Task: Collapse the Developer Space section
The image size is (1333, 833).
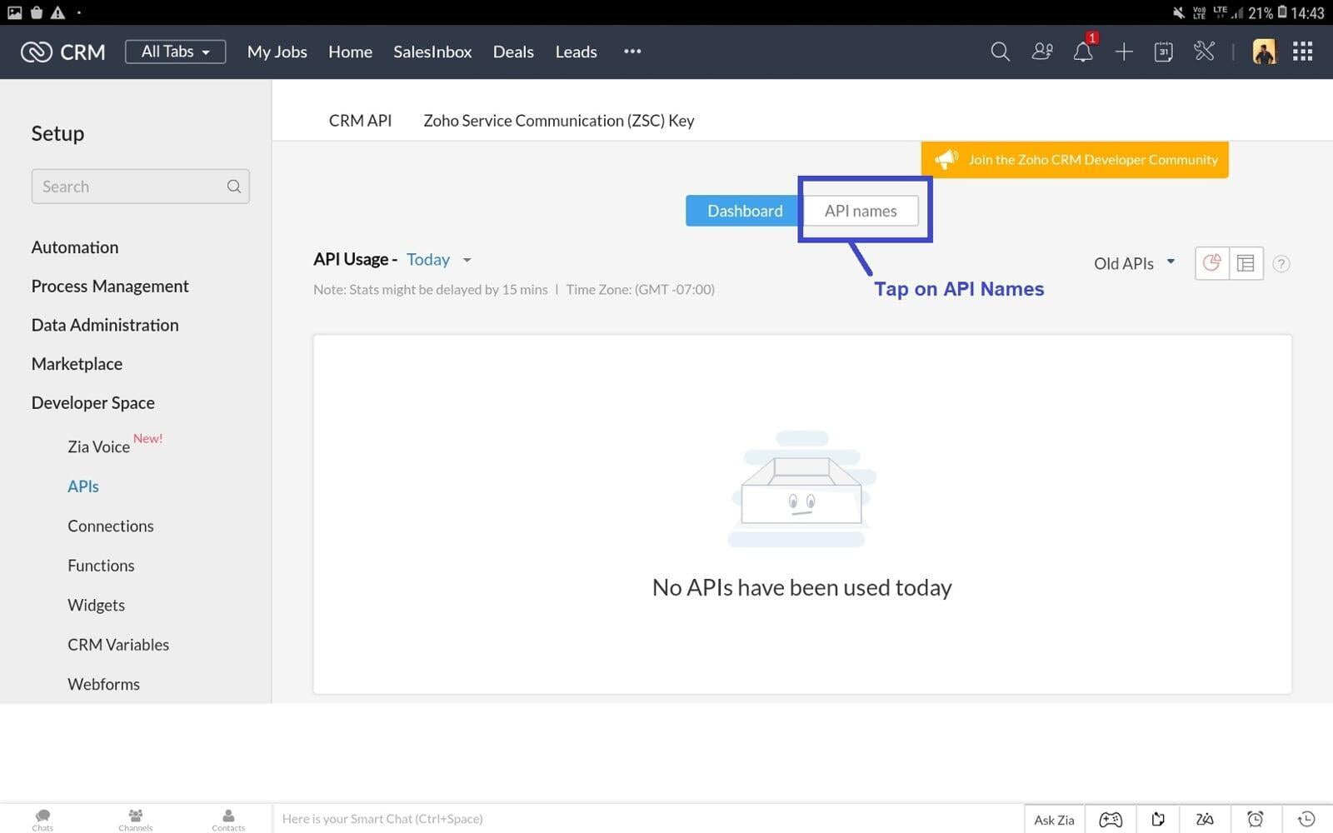Action: [93, 403]
